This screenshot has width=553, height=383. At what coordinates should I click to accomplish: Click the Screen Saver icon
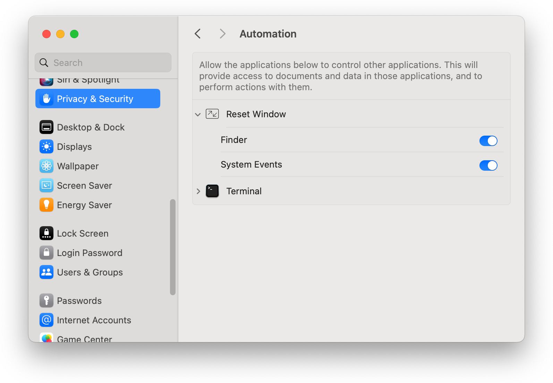46,186
